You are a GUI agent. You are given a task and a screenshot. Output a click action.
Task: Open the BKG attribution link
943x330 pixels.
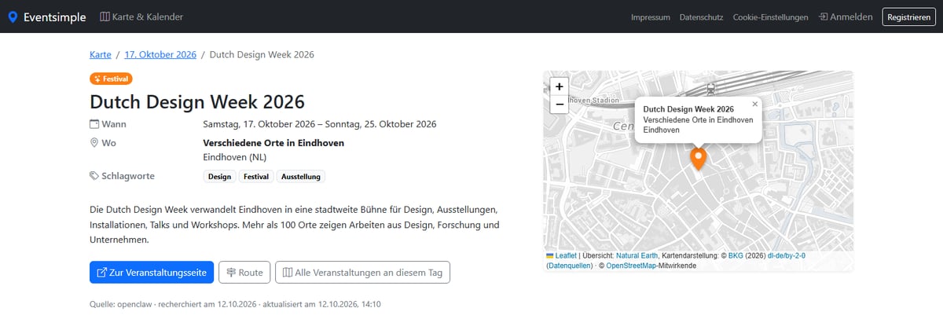(x=736, y=255)
